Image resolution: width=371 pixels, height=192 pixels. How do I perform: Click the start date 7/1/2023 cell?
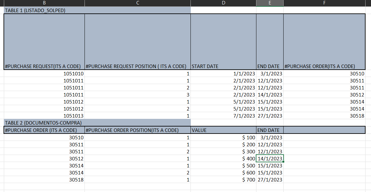[x=223, y=116]
